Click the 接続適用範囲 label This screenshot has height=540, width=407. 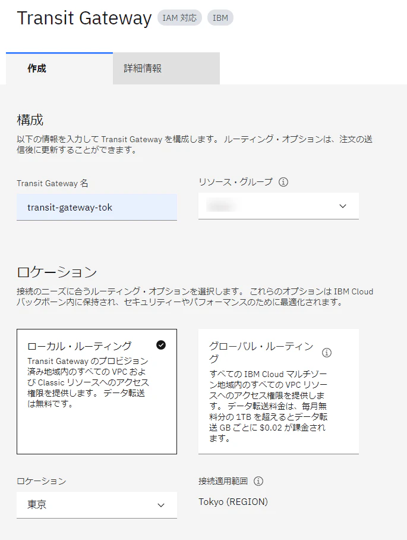pyautogui.click(x=223, y=481)
